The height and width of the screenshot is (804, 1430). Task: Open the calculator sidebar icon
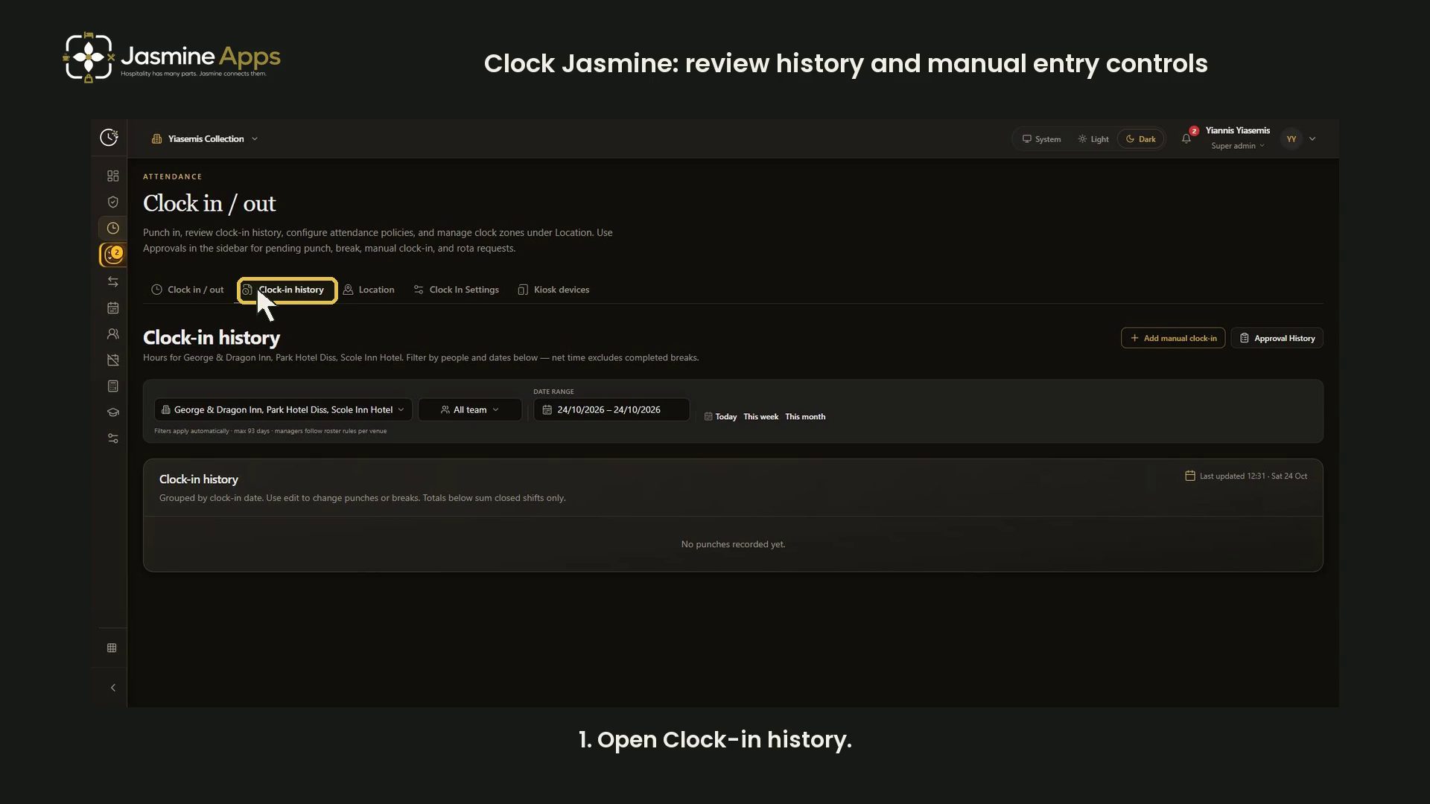coord(112,386)
